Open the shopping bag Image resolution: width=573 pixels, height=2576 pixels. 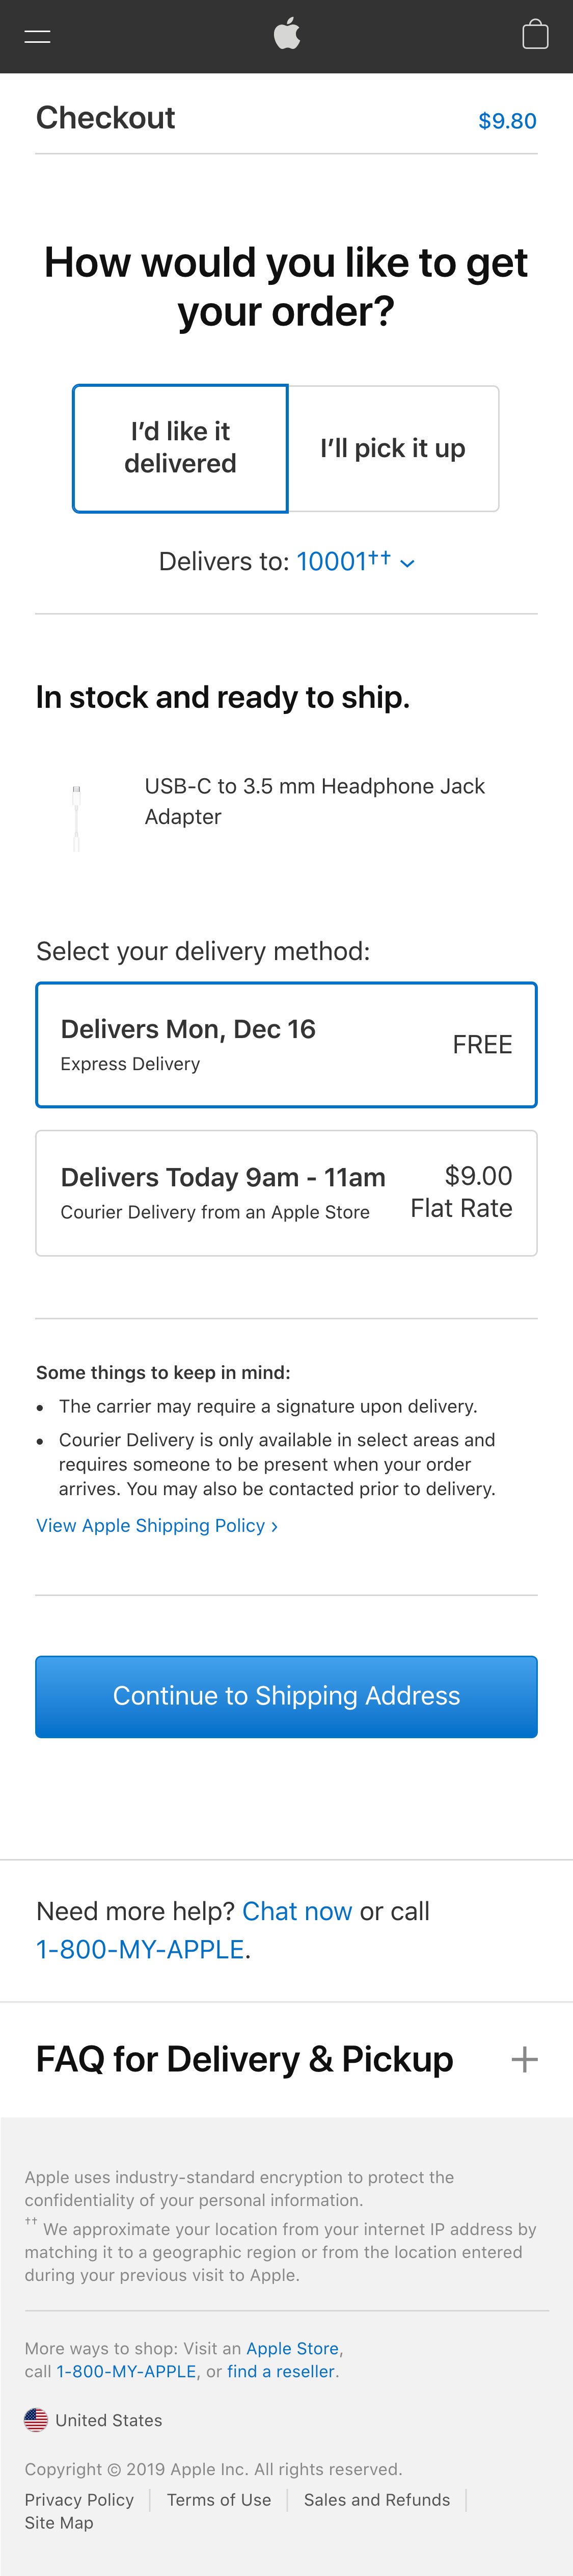click(536, 34)
